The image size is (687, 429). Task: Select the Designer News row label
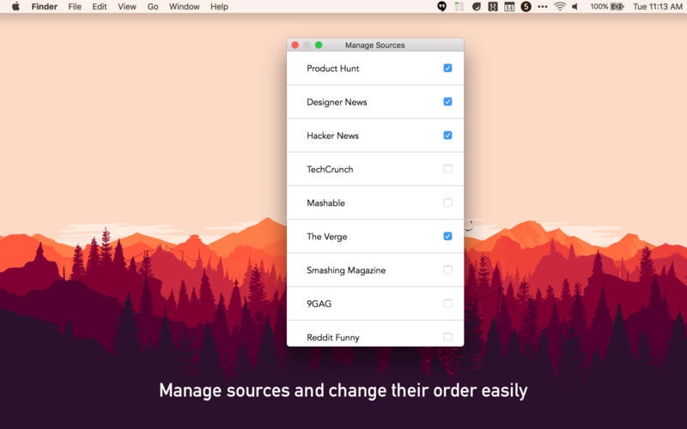(337, 102)
